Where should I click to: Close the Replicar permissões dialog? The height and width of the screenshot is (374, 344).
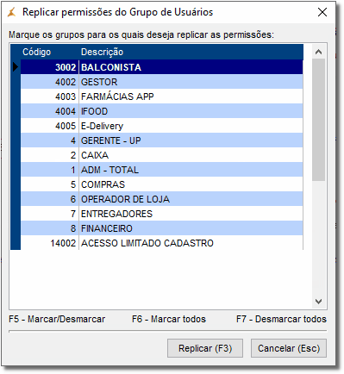(x=322, y=12)
